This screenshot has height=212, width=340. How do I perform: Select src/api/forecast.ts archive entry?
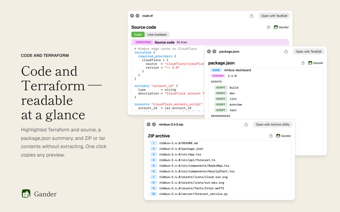(x=220, y=160)
